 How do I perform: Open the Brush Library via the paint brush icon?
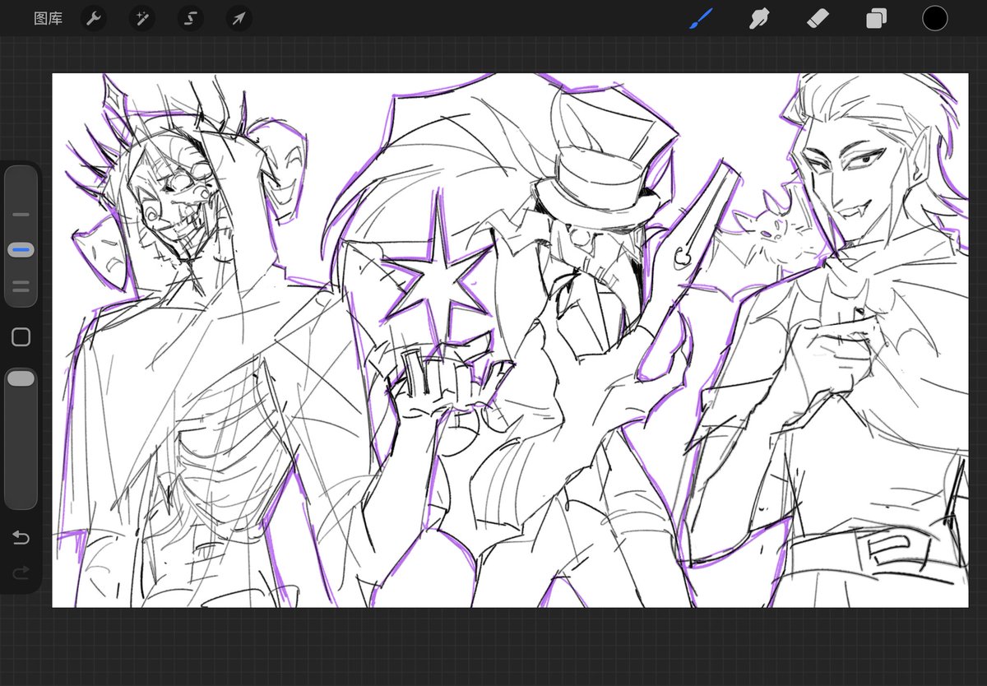[x=701, y=18]
